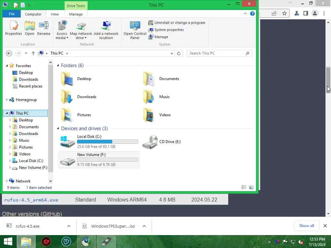
Task: Click rufus-4.5_arm64.exe link in browser
Action: tap(31, 200)
